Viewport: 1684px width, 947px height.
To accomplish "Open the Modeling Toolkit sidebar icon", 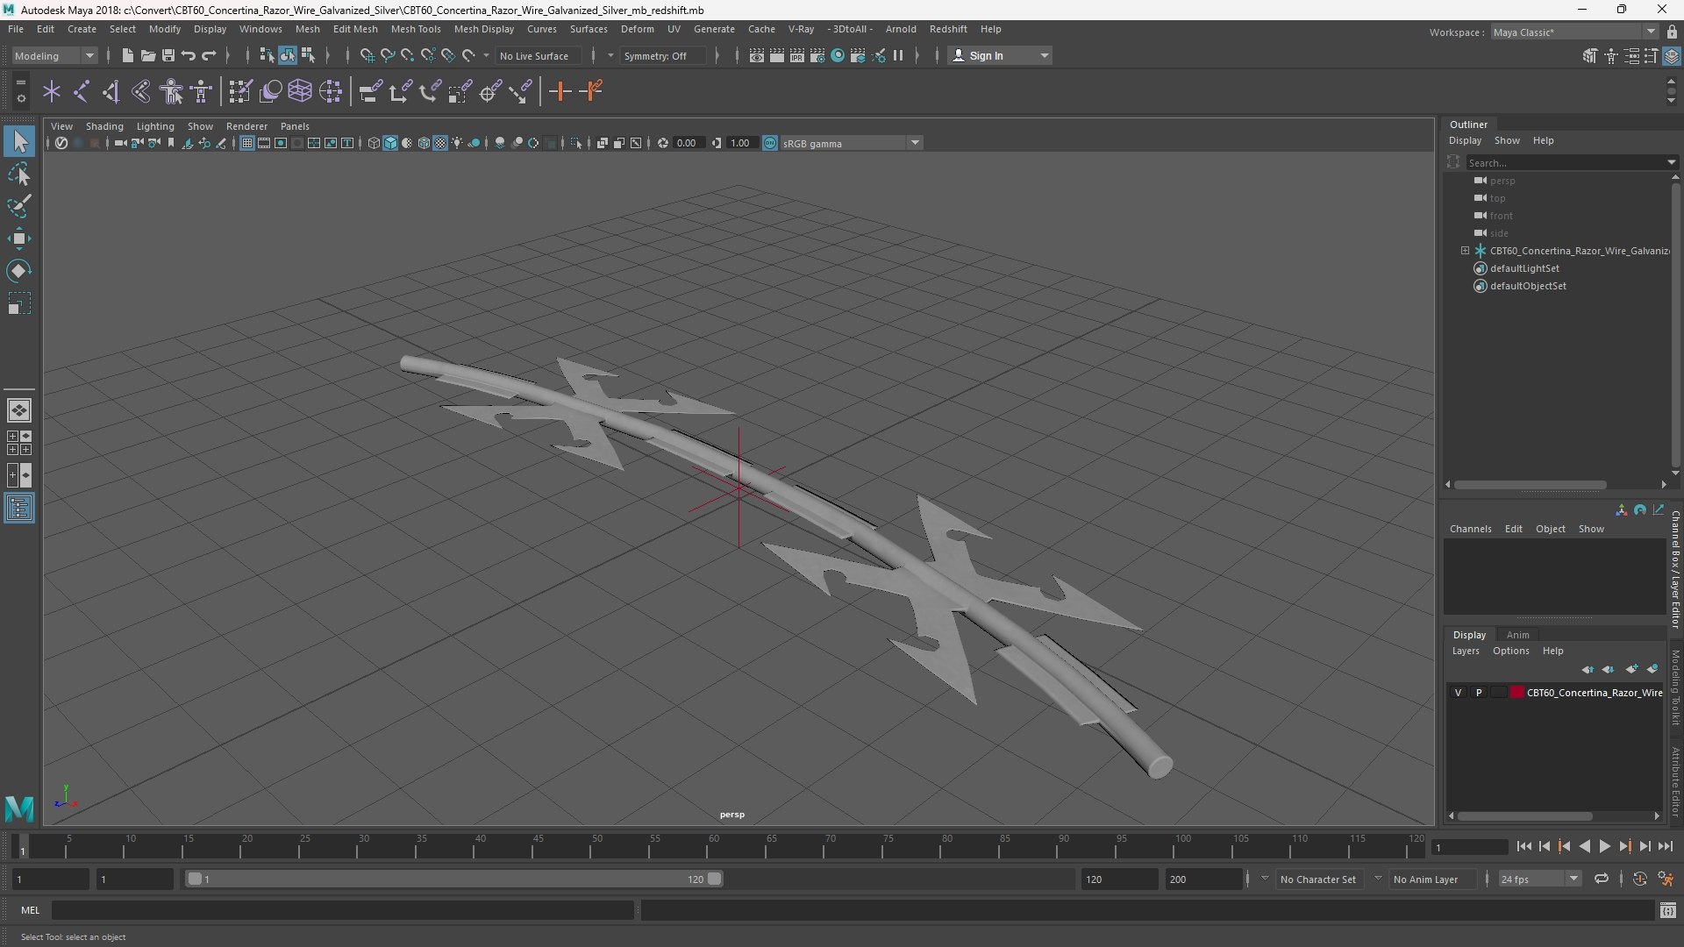I will tap(1590, 56).
